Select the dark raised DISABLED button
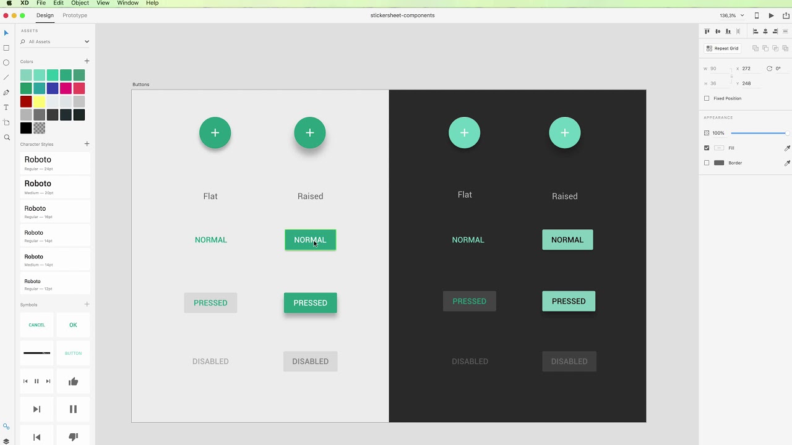Viewport: 792px width, 445px height. point(569,362)
